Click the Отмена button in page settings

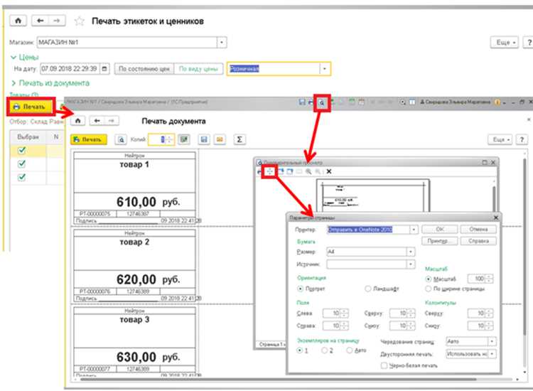click(x=478, y=230)
